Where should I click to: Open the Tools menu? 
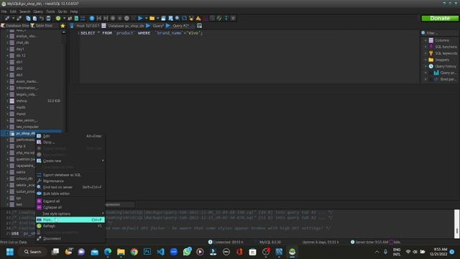click(x=50, y=12)
